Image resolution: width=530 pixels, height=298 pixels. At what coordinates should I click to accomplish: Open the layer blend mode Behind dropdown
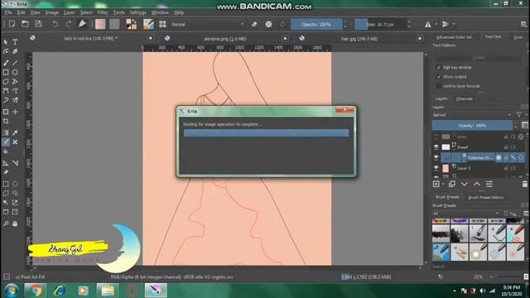click(x=472, y=115)
